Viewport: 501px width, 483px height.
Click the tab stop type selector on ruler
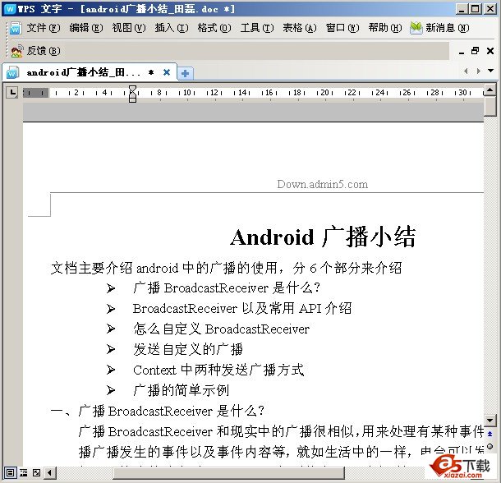click(x=12, y=93)
